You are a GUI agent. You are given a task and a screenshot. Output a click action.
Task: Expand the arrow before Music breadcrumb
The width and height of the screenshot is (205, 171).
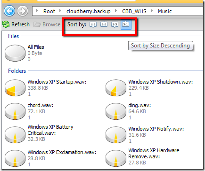tap(152, 11)
